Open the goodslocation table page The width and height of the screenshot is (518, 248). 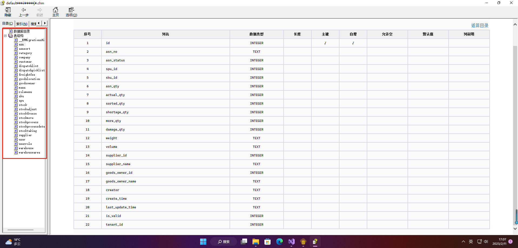(x=29, y=79)
